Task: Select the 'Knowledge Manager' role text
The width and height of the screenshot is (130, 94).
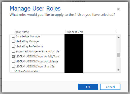Action: [x=28, y=36]
